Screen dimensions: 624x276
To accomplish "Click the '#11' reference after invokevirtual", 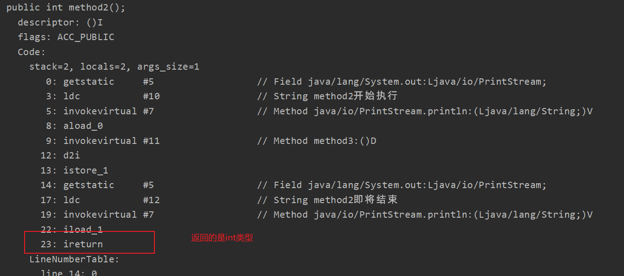I will pos(151,141).
